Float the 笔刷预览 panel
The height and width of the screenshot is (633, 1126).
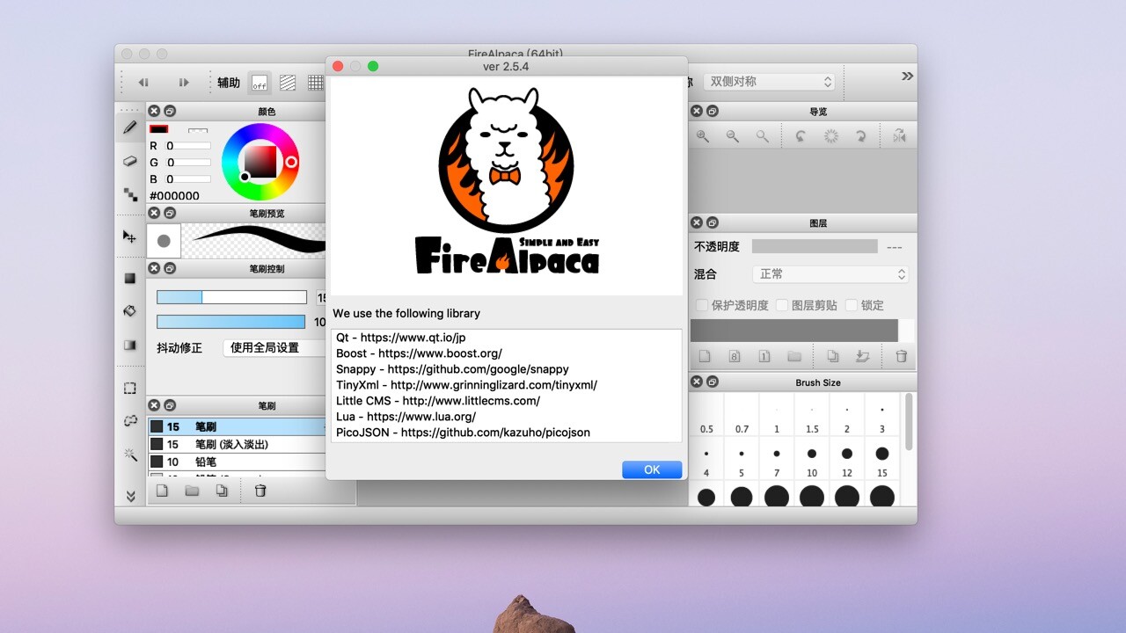170,213
